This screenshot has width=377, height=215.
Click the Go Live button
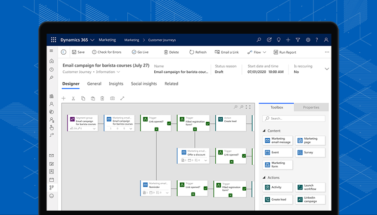140,52
